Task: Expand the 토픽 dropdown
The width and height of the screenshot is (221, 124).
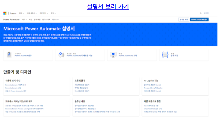Action: 53,13
